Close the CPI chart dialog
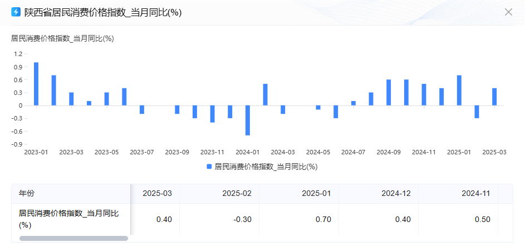This screenshot has width=525, height=252. tap(508, 12)
